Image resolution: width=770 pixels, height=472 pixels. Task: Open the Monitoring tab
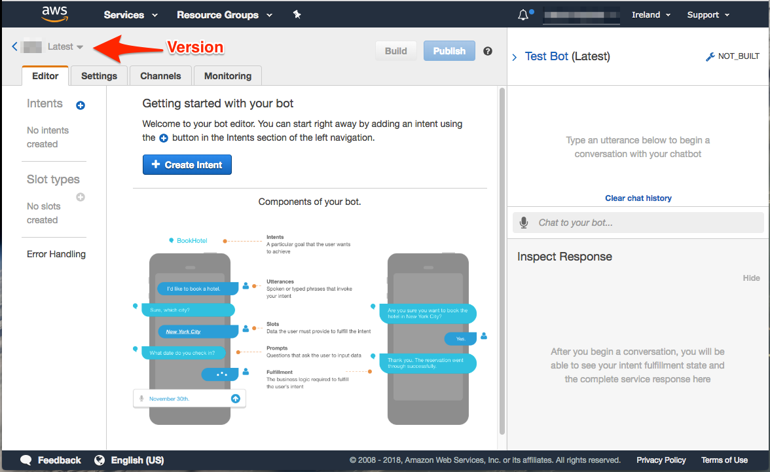(x=228, y=76)
